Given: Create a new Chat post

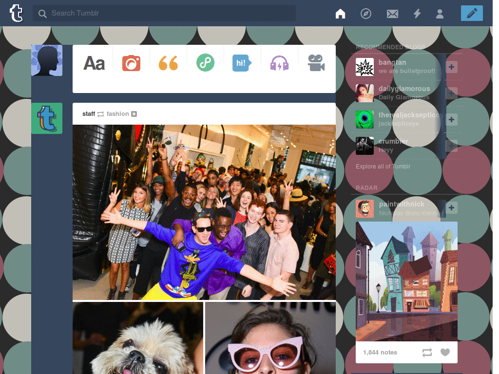Looking at the screenshot, I should tap(242, 63).
